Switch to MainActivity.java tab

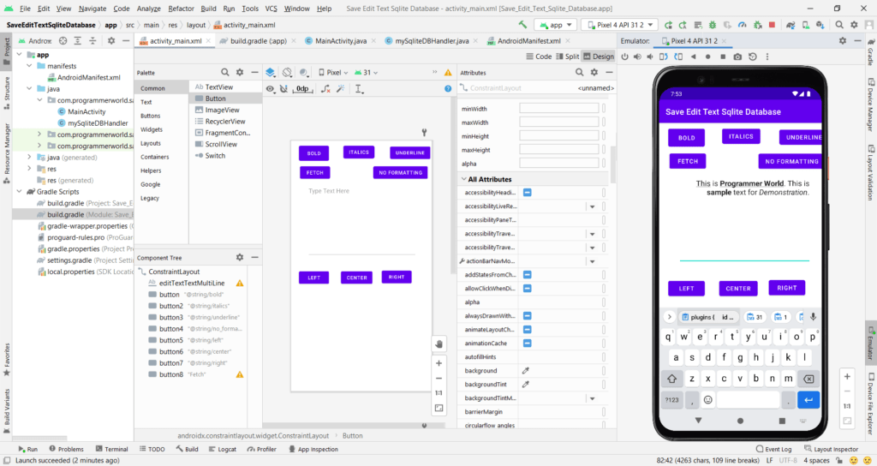(x=341, y=41)
